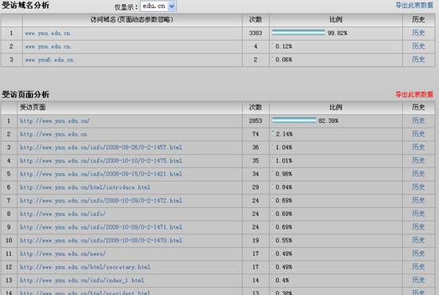
Task: Open history for domain row 3
Action: tap(418, 59)
